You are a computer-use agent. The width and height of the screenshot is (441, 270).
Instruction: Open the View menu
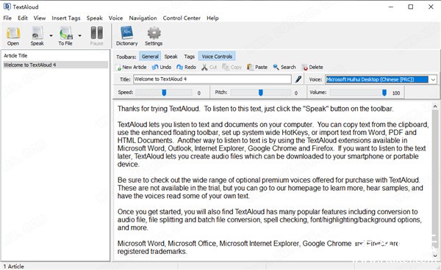click(40, 18)
